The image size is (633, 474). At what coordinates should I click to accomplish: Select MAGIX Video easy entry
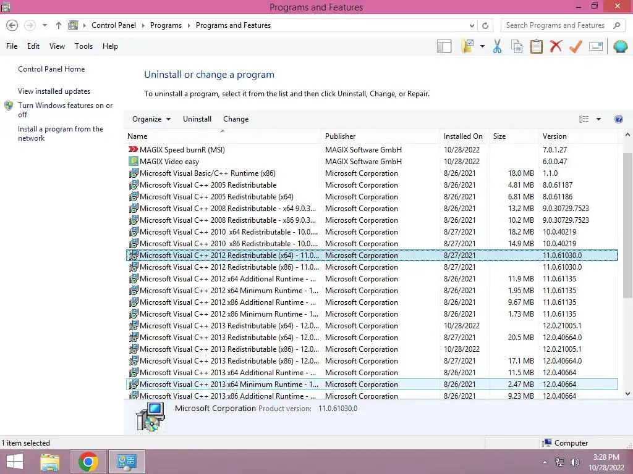(x=372, y=161)
